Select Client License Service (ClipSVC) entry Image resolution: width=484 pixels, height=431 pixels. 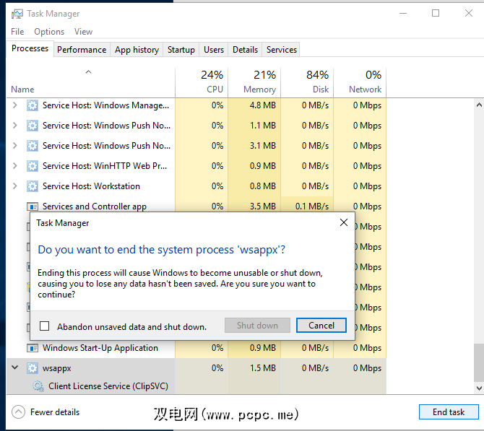point(108,386)
